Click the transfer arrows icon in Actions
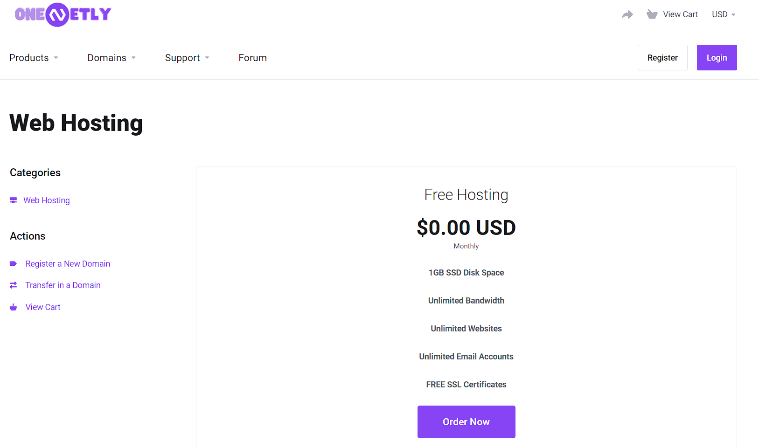The width and height of the screenshot is (759, 448). point(14,285)
